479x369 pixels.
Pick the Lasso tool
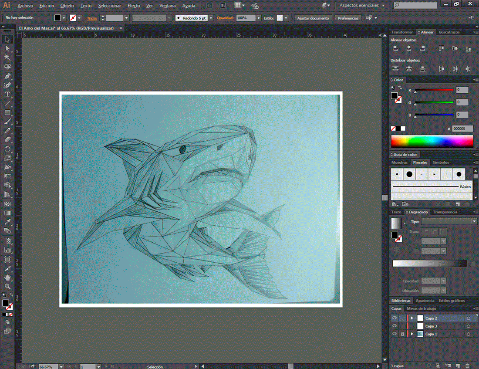click(x=7, y=67)
